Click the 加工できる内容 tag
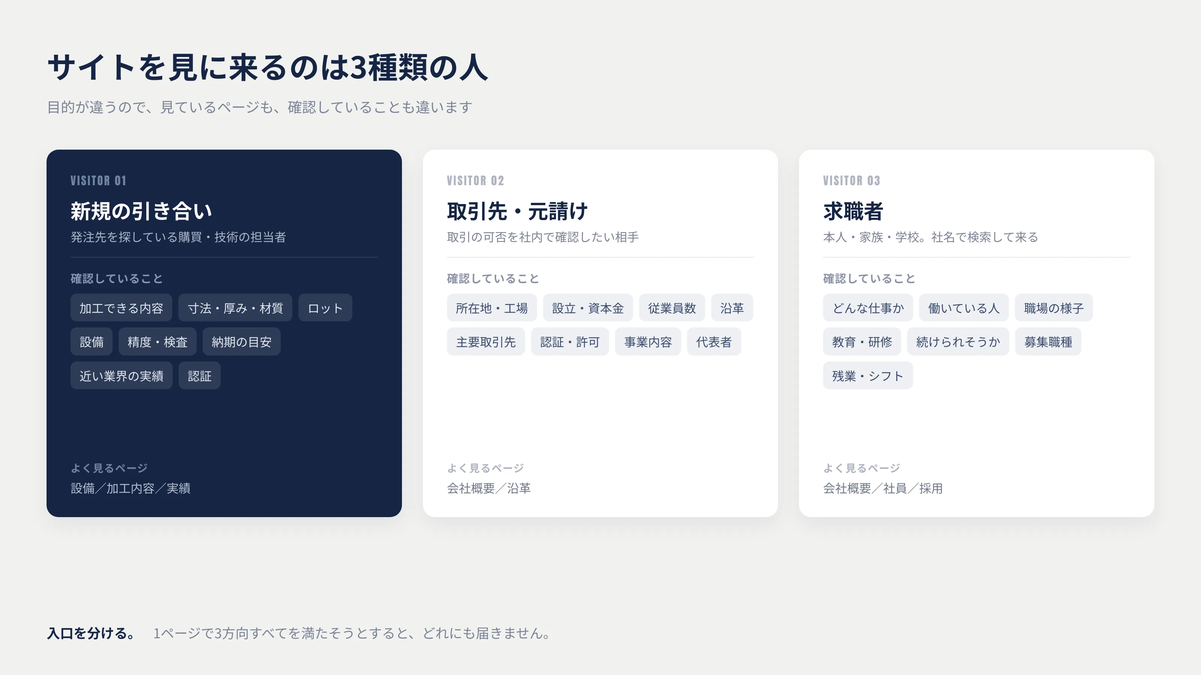The image size is (1201, 675). 121,308
